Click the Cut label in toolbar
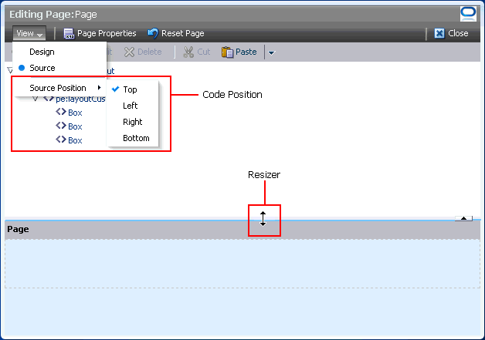This screenshot has height=340, width=485. [204, 52]
